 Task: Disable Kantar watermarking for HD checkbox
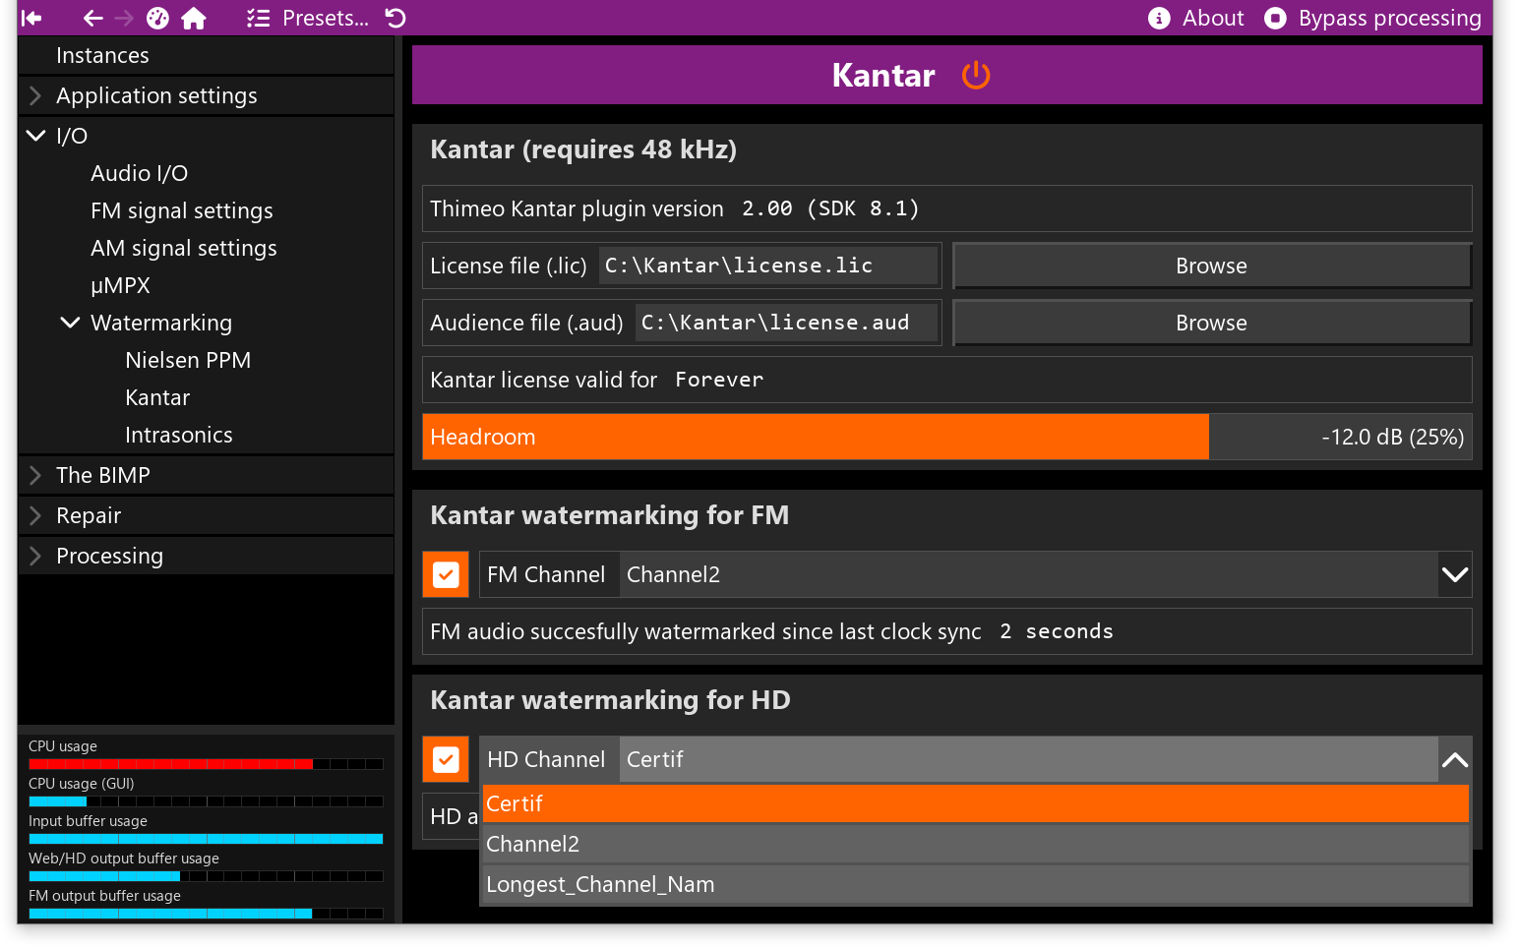tap(446, 759)
